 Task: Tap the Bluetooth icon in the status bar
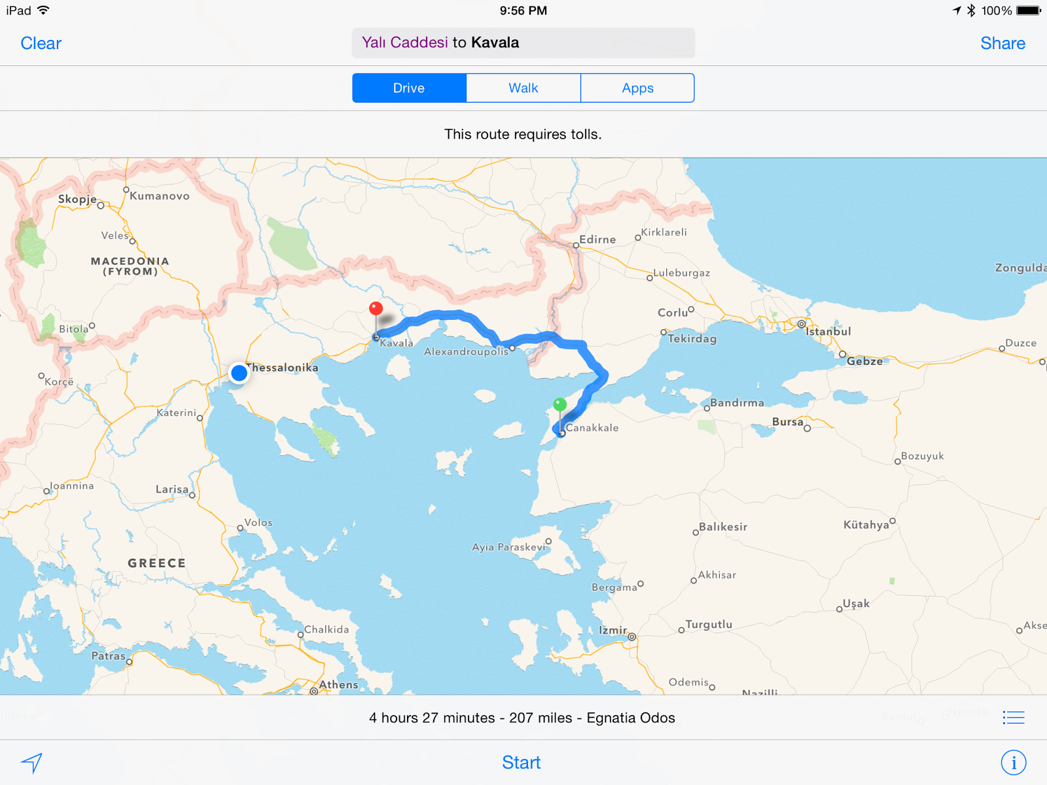972,10
